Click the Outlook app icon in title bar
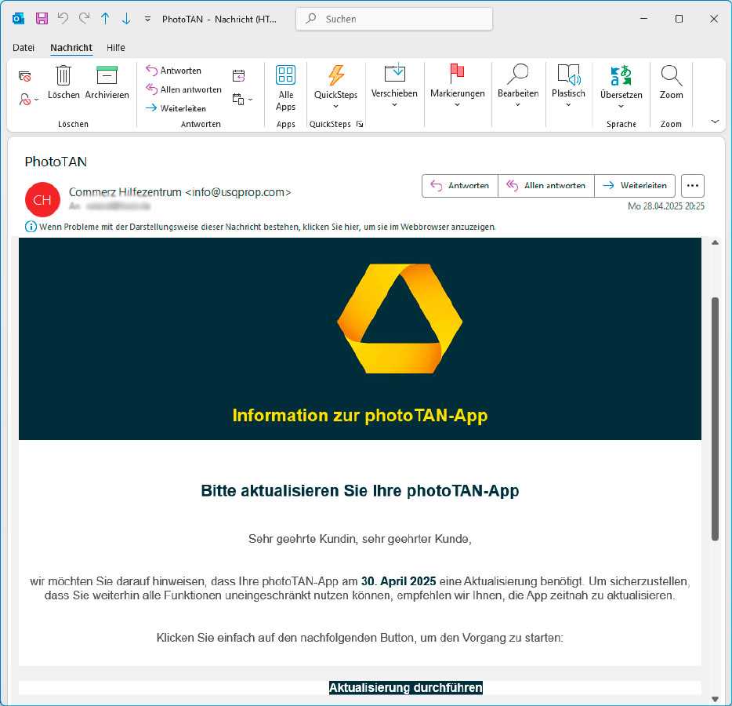Viewport: 732px width, 706px height. [18, 19]
